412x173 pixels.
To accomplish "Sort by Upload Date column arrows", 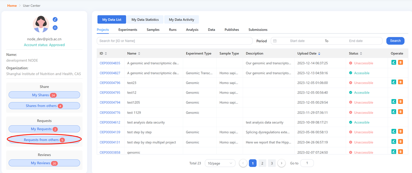I will click(x=319, y=53).
